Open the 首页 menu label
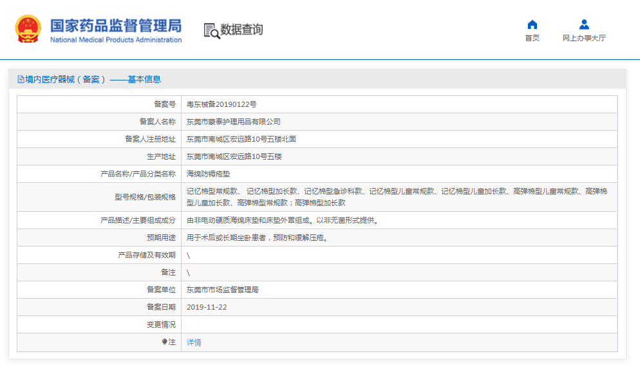 [x=532, y=39]
